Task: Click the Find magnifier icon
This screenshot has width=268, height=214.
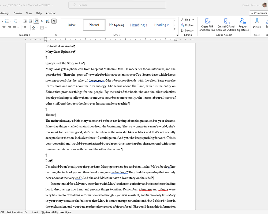Action: point(183,20)
